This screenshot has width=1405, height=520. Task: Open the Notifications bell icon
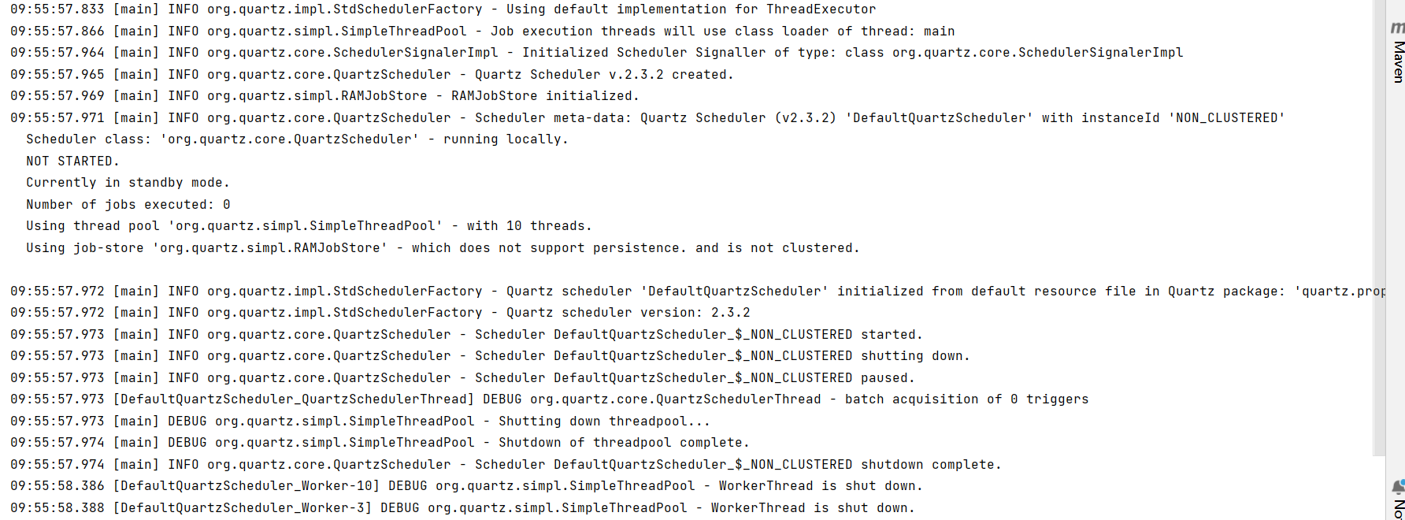1399,487
